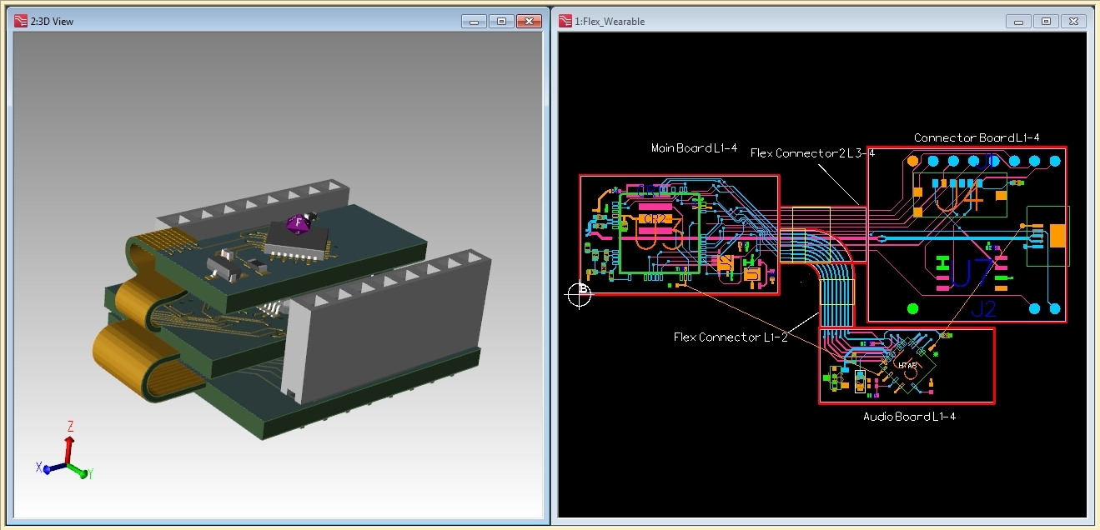Select the 'Flex Connector L1-2' callout text
Viewport: 1100px width, 530px height.
pos(731,337)
